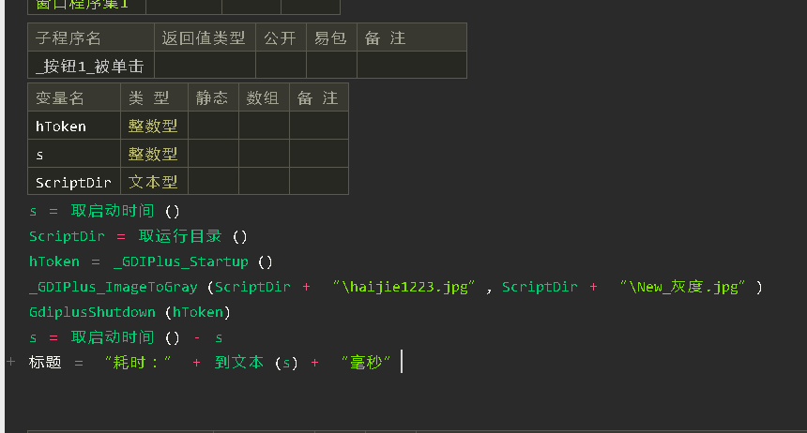Click the 返回值类型 cell of _按钮1_被单击
This screenshot has height=433, width=807.
(205, 65)
